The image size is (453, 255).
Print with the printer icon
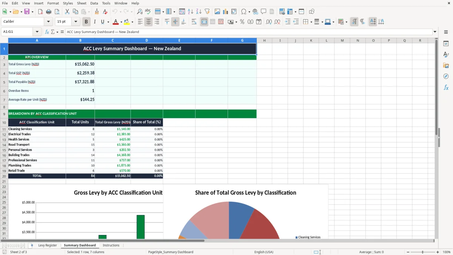[49, 12]
